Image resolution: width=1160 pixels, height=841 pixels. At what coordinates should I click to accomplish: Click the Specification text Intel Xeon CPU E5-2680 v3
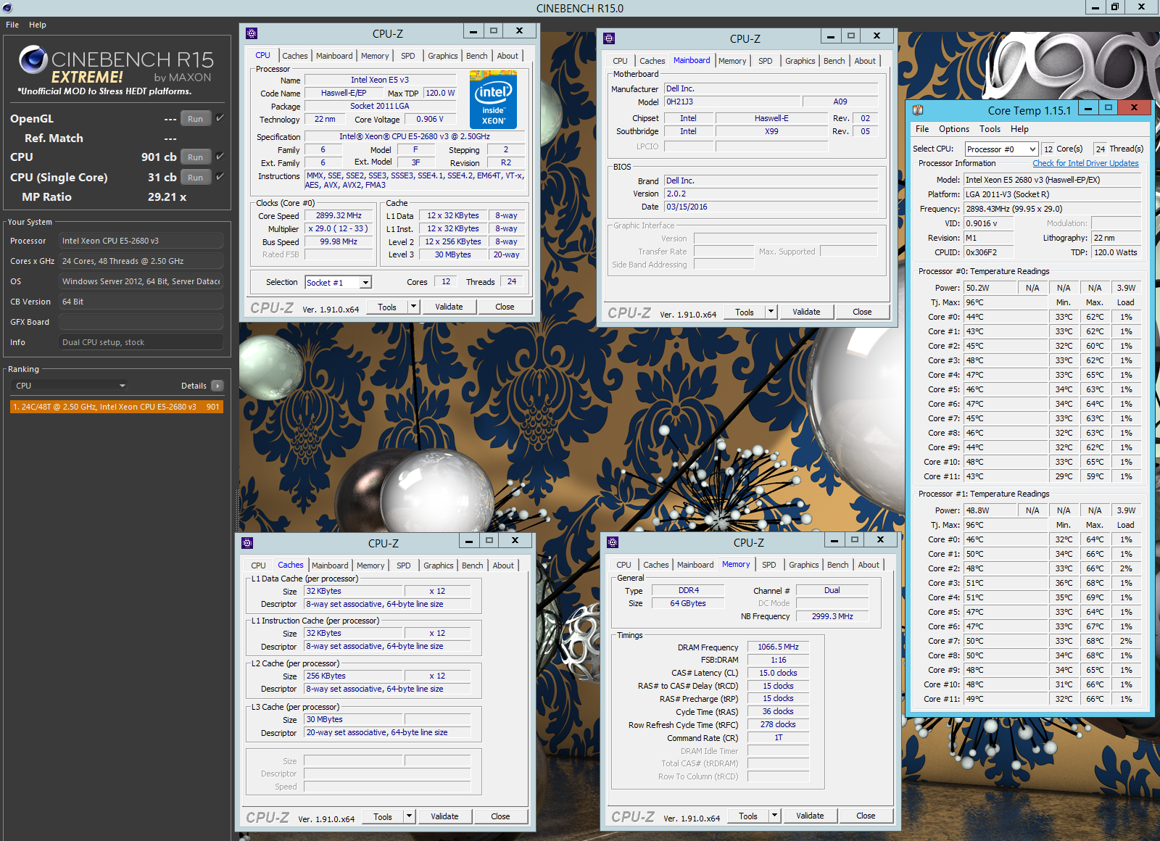[x=414, y=136]
